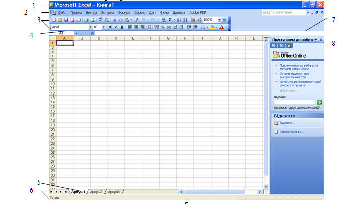The width and height of the screenshot is (347, 204).
Task: Toggle Italic (К) formatting
Action: 116,27
